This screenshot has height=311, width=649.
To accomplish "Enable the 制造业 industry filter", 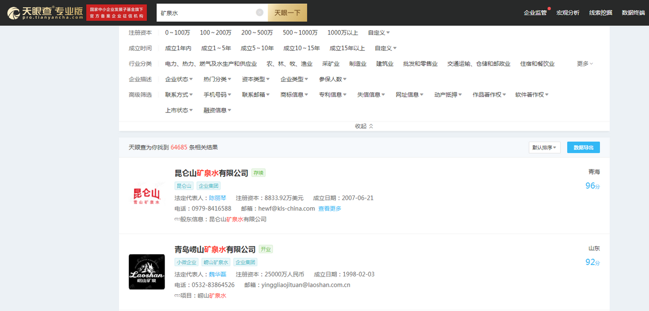I will (x=358, y=63).
